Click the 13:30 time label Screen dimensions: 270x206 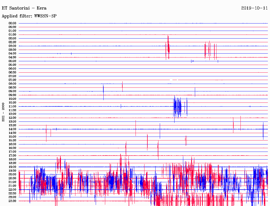12,125
